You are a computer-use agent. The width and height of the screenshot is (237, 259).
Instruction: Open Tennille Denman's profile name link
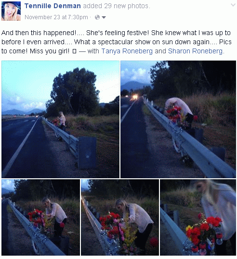(x=53, y=6)
